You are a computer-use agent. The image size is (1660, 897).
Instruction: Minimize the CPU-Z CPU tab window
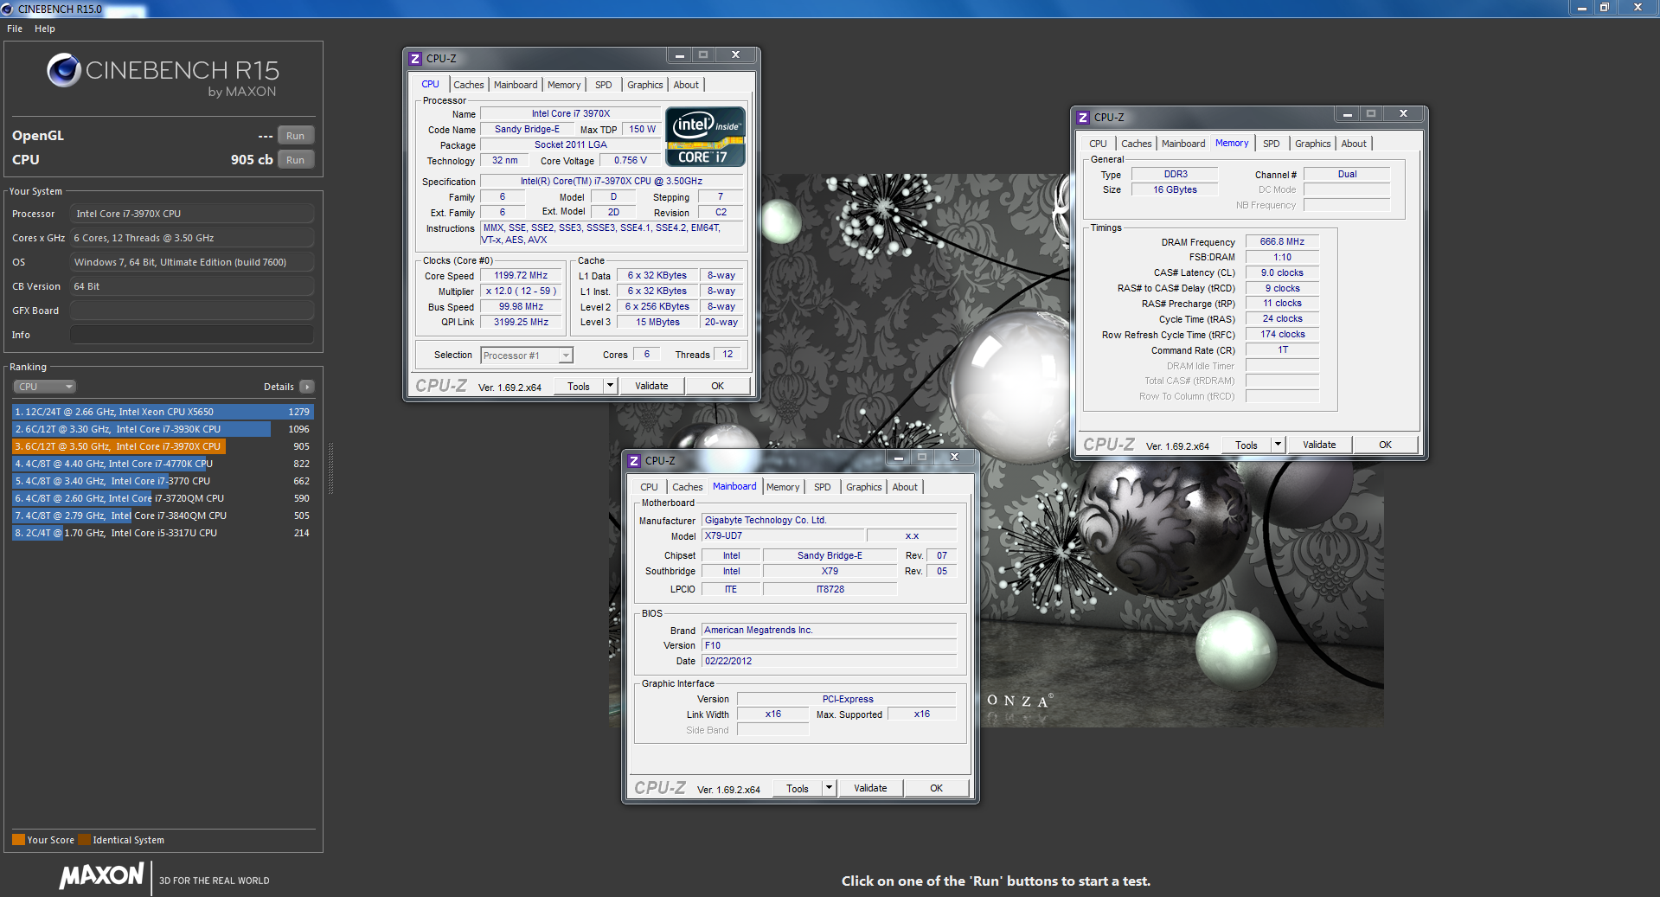[679, 55]
